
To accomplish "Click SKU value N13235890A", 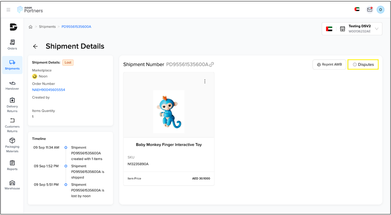I will (138, 164).
